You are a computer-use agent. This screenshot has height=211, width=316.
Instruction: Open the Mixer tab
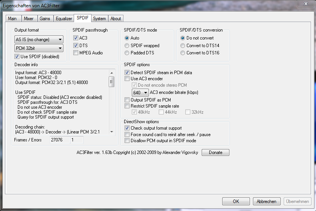pos(29,19)
